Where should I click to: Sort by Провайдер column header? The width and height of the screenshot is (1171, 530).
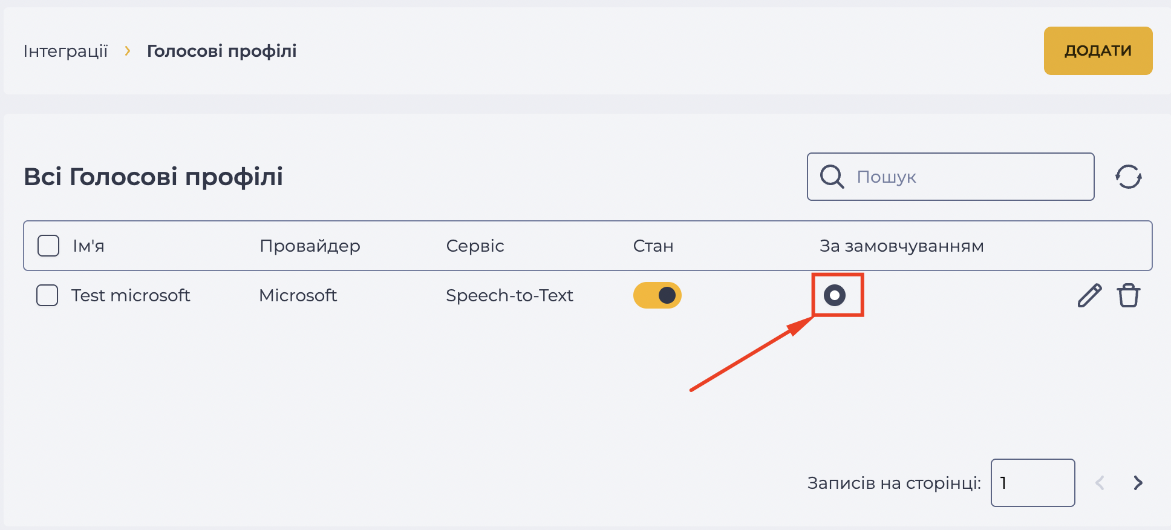tap(310, 246)
